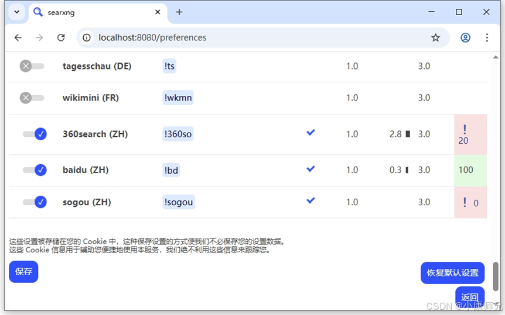
Task: Disable the baidu (ZH) engine toggle
Action: (35, 169)
